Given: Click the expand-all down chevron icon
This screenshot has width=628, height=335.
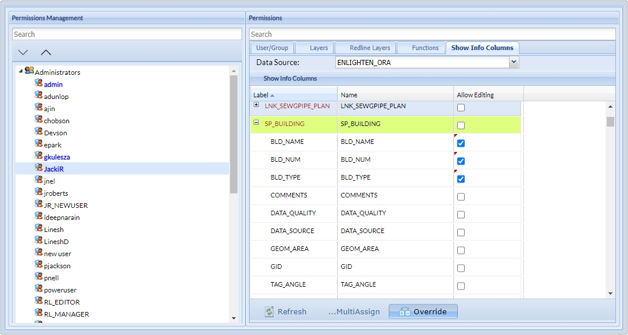Looking at the screenshot, I should 23,52.
